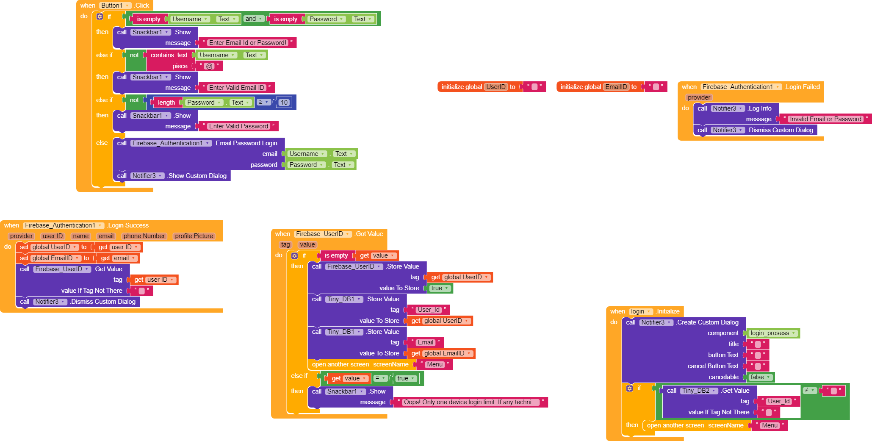Image resolution: width=872 pixels, height=441 pixels.
Task: Edit the '@' piece text string
Action: pos(209,66)
